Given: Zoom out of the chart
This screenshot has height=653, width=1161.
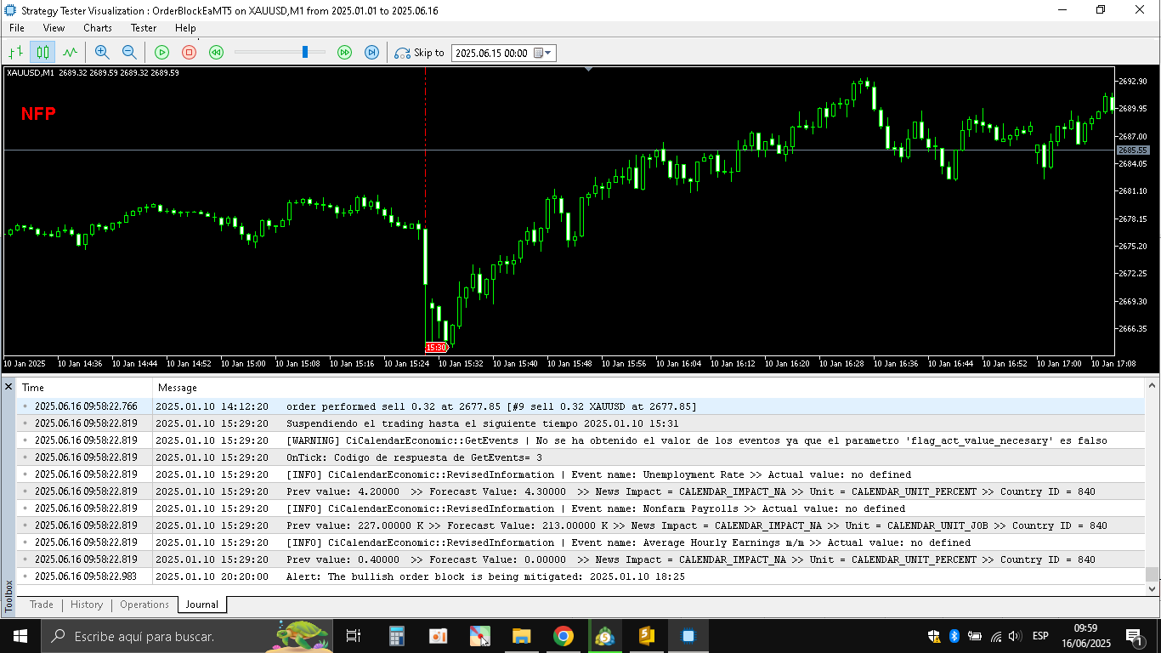Looking at the screenshot, I should tap(129, 53).
